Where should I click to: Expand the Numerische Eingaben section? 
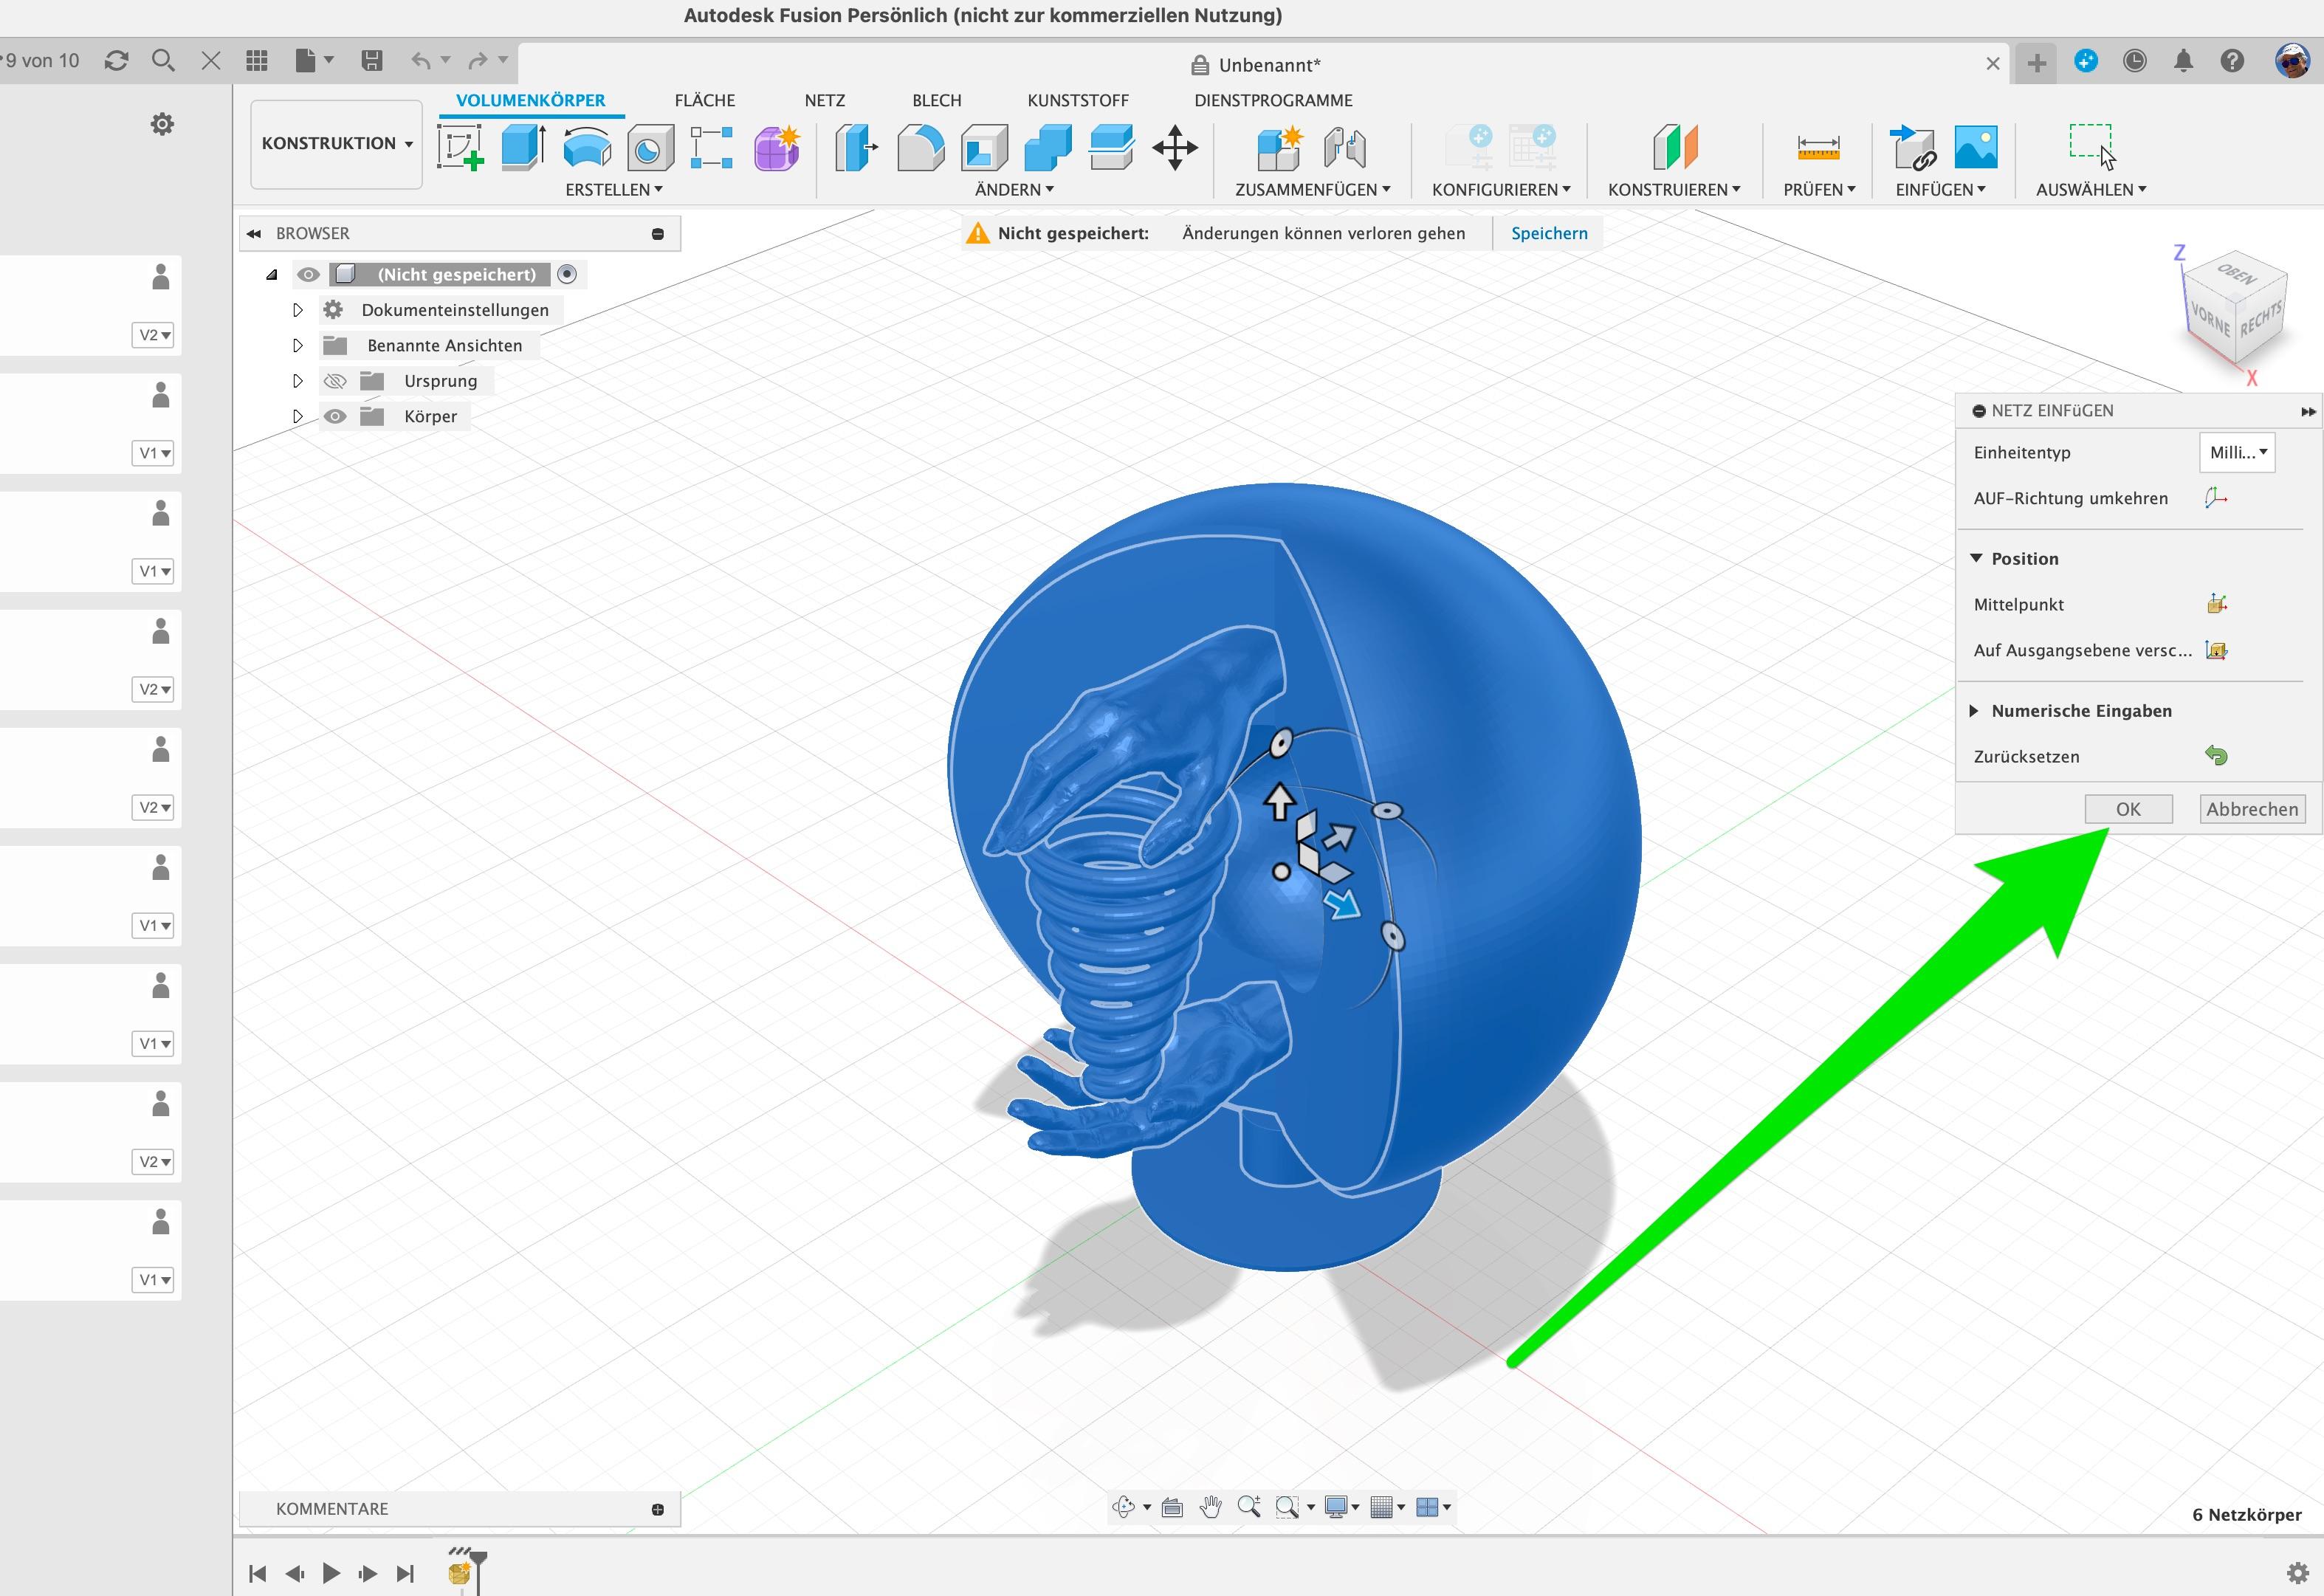coord(1974,711)
